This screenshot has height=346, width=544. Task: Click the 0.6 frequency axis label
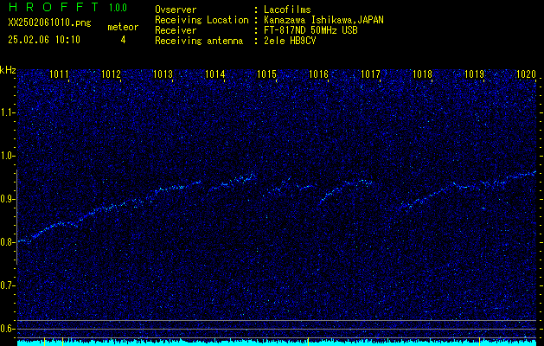(7, 329)
